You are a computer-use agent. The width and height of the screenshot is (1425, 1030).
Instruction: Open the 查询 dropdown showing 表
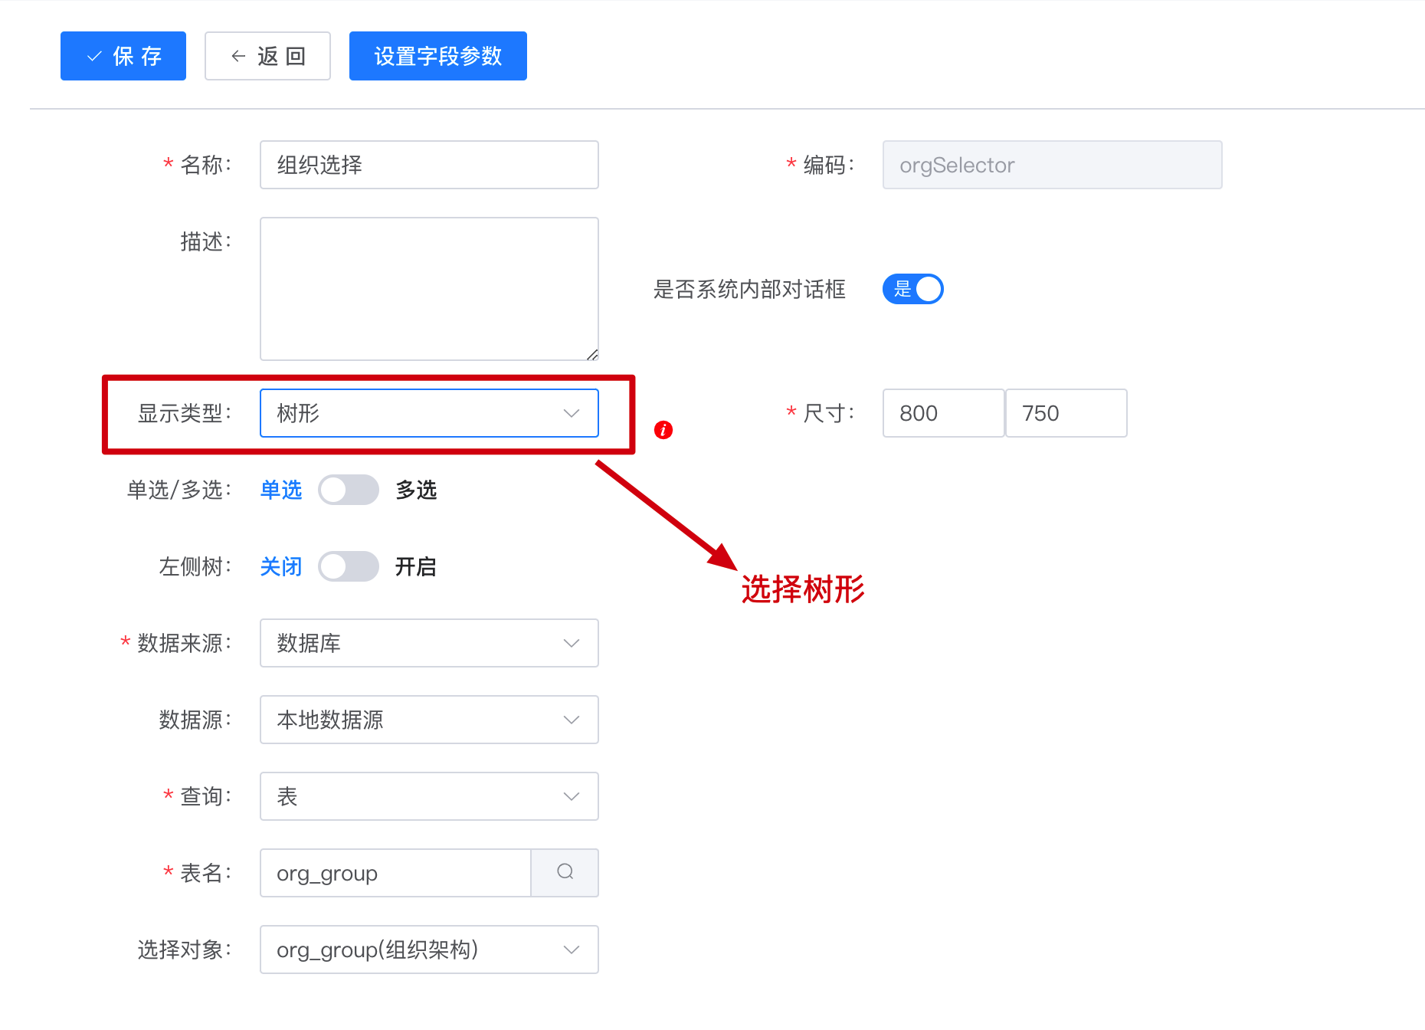pos(429,796)
